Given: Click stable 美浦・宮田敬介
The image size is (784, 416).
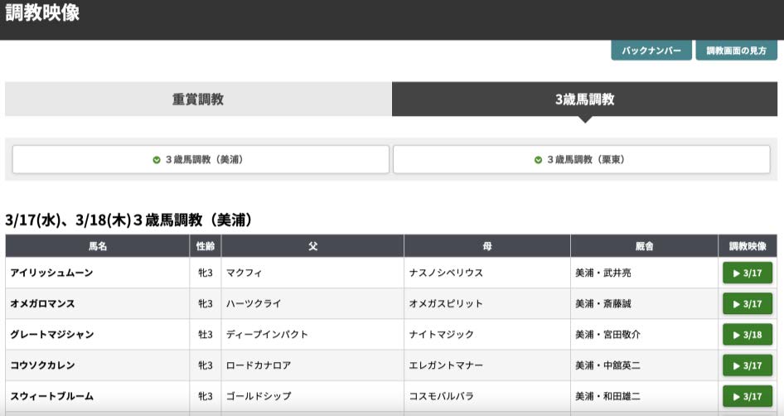Looking at the screenshot, I should (607, 335).
